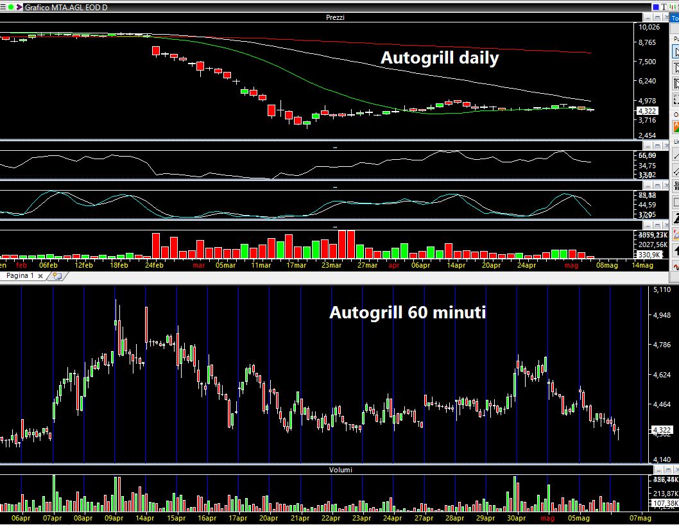Click the 30apr date label on 60-minute axis
Screen dimensions: 679x525
tap(516, 518)
